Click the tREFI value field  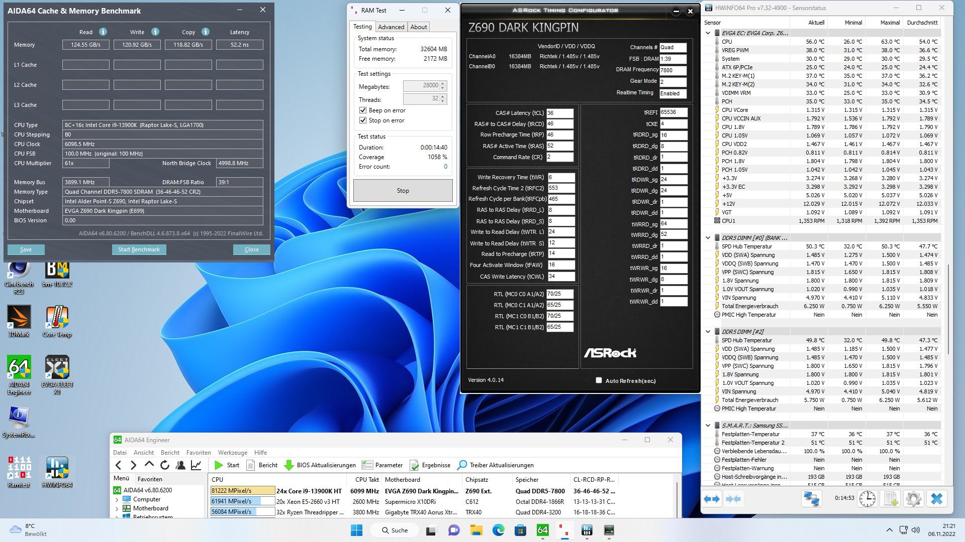pyautogui.click(x=673, y=112)
